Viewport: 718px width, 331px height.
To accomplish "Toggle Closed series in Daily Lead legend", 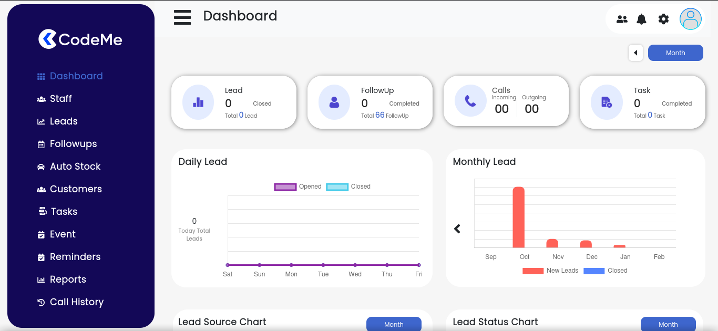I will pyautogui.click(x=348, y=187).
